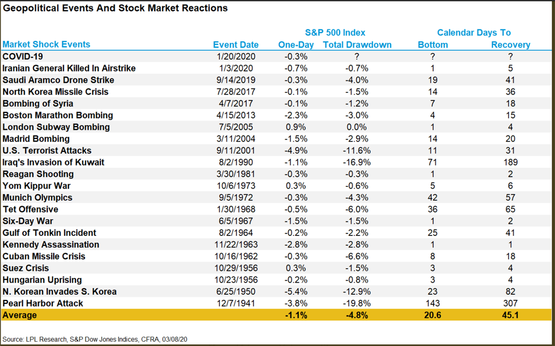Click the "Event Date" column header
This screenshot has height=346, width=555.
point(236,45)
